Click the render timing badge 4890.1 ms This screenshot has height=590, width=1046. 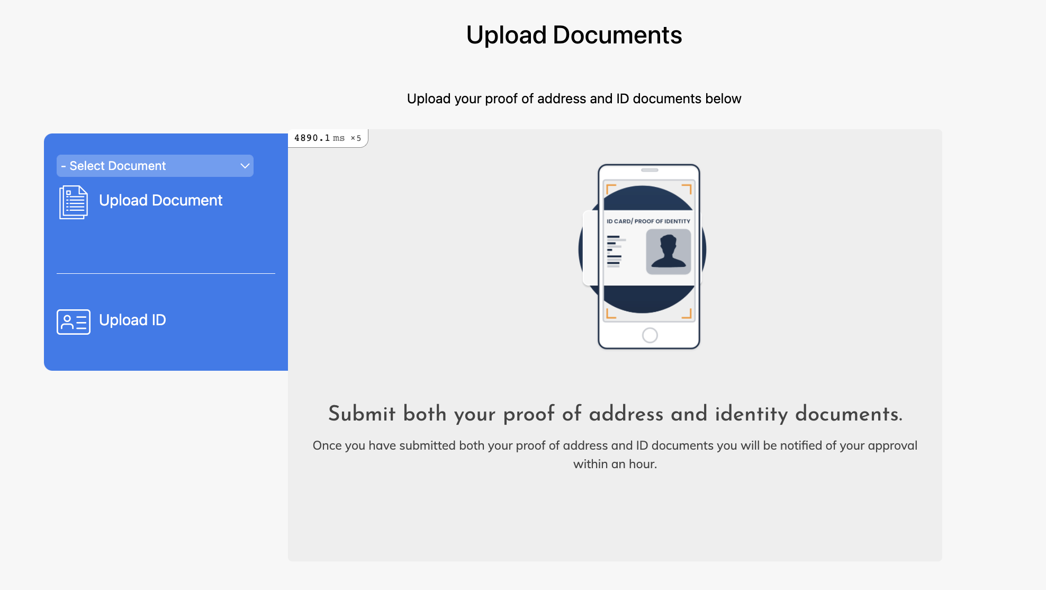328,138
